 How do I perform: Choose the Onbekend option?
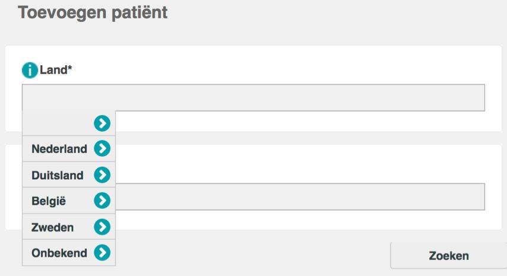coord(68,253)
